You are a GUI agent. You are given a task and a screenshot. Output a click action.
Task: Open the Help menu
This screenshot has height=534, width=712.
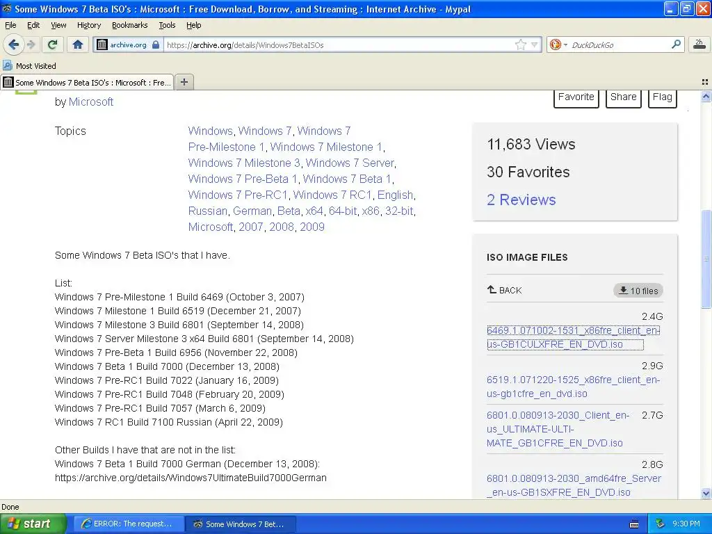[x=193, y=25]
